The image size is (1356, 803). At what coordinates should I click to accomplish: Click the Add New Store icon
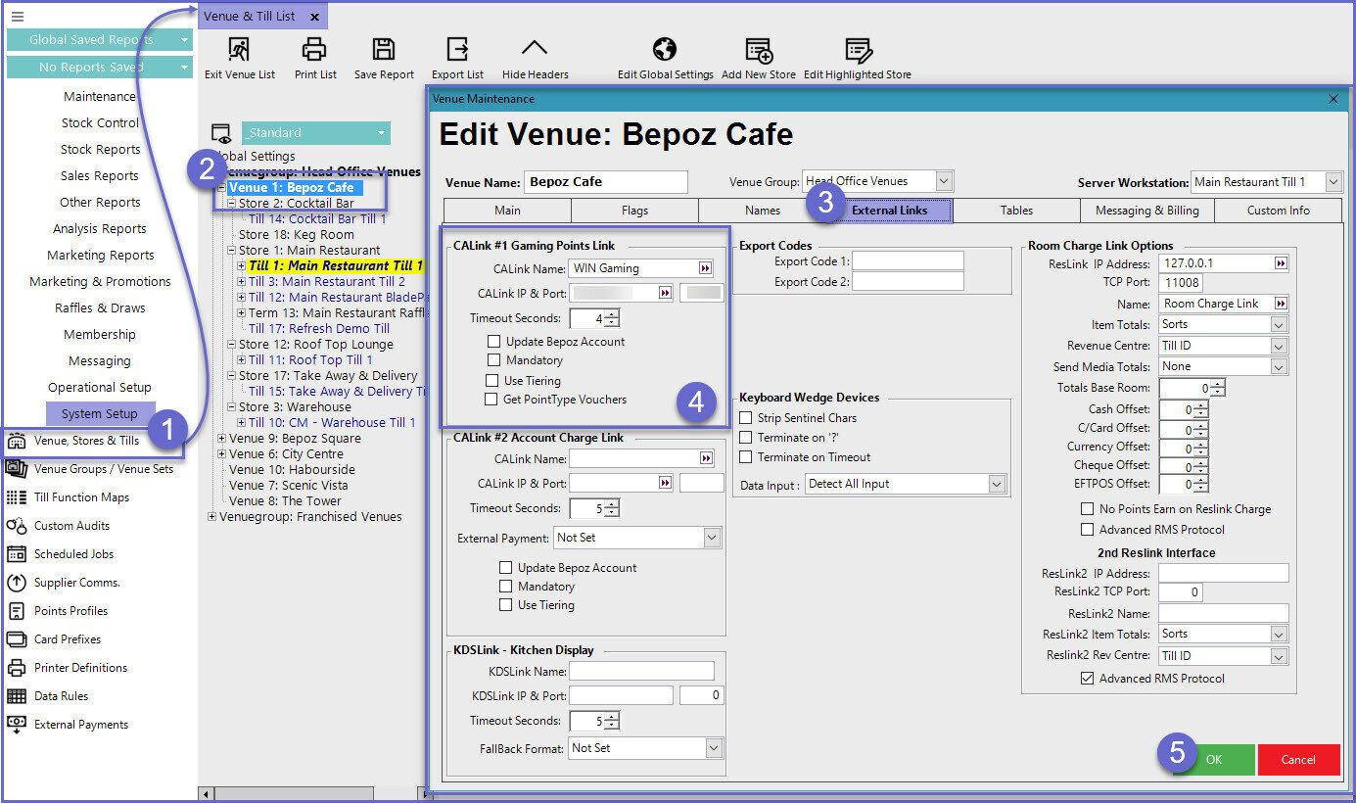pos(759,50)
